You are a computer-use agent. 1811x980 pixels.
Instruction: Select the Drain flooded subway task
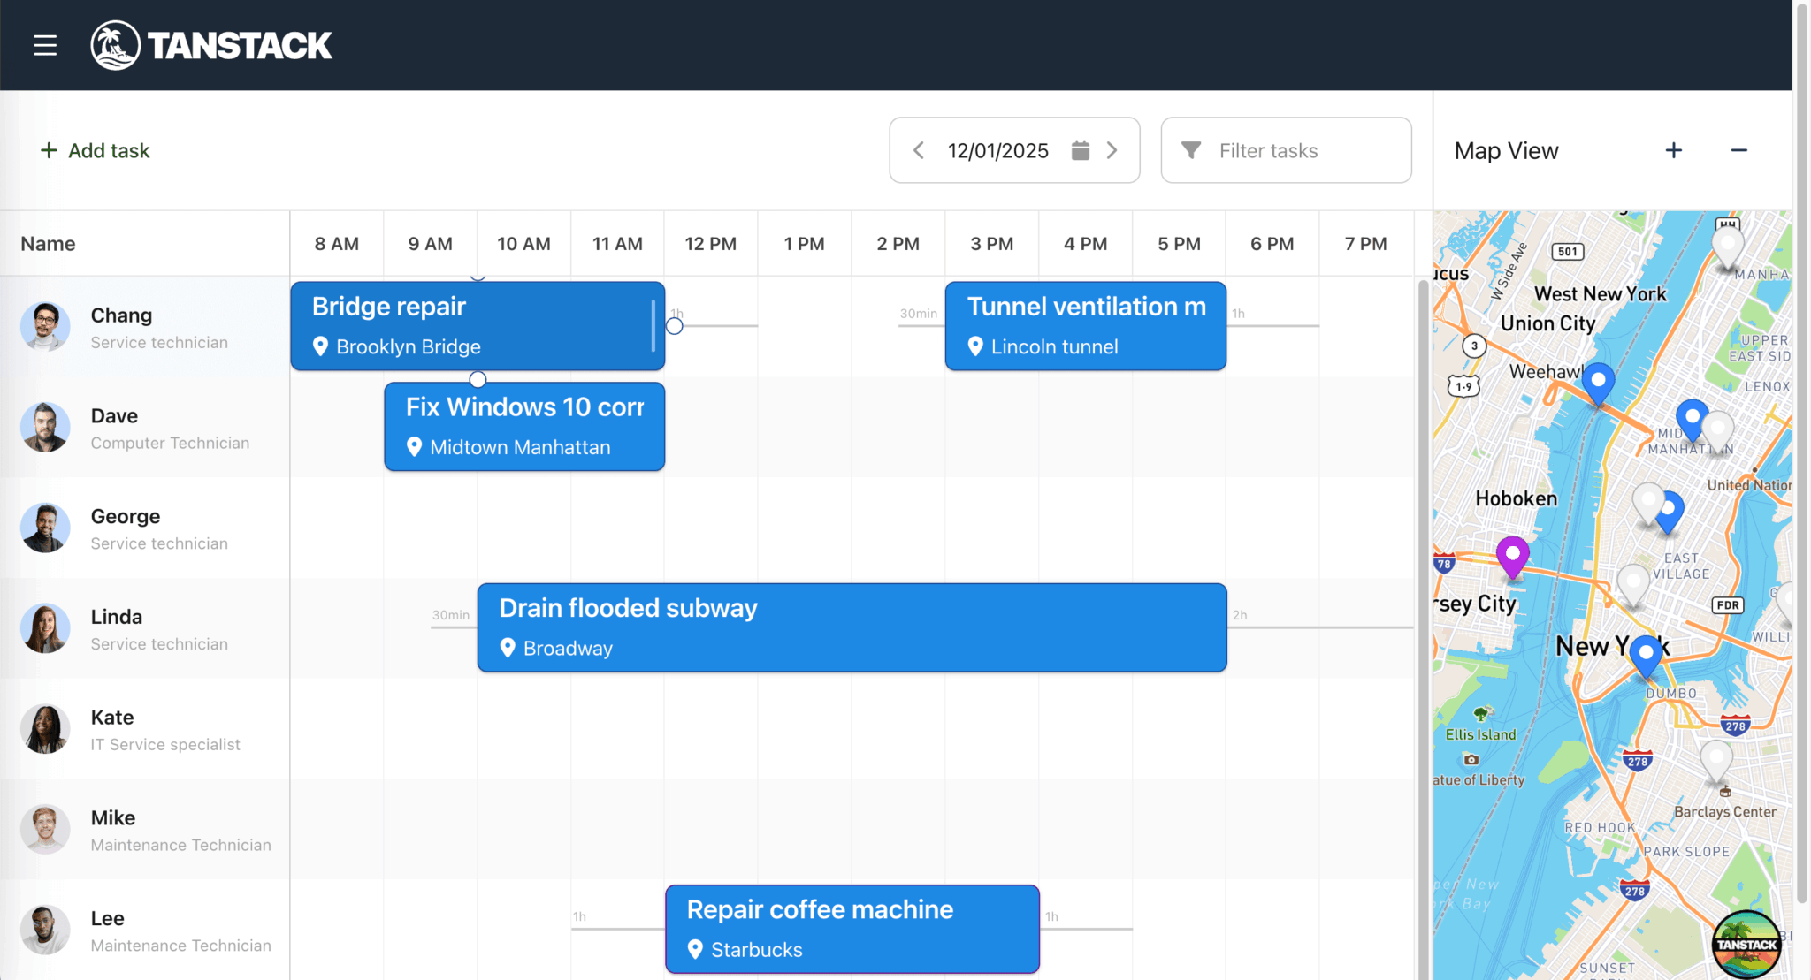[x=852, y=627]
